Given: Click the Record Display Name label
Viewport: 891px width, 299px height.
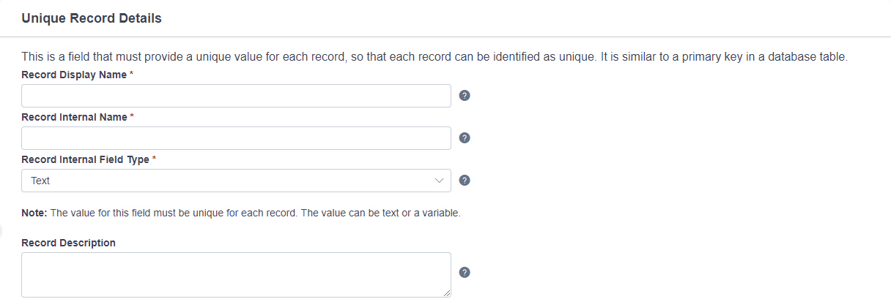Looking at the screenshot, I should pyautogui.click(x=74, y=75).
